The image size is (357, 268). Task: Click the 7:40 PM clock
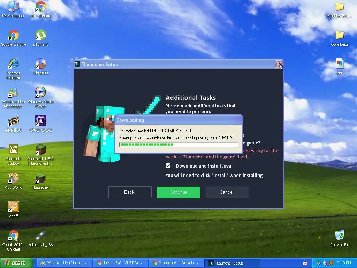tap(344, 263)
